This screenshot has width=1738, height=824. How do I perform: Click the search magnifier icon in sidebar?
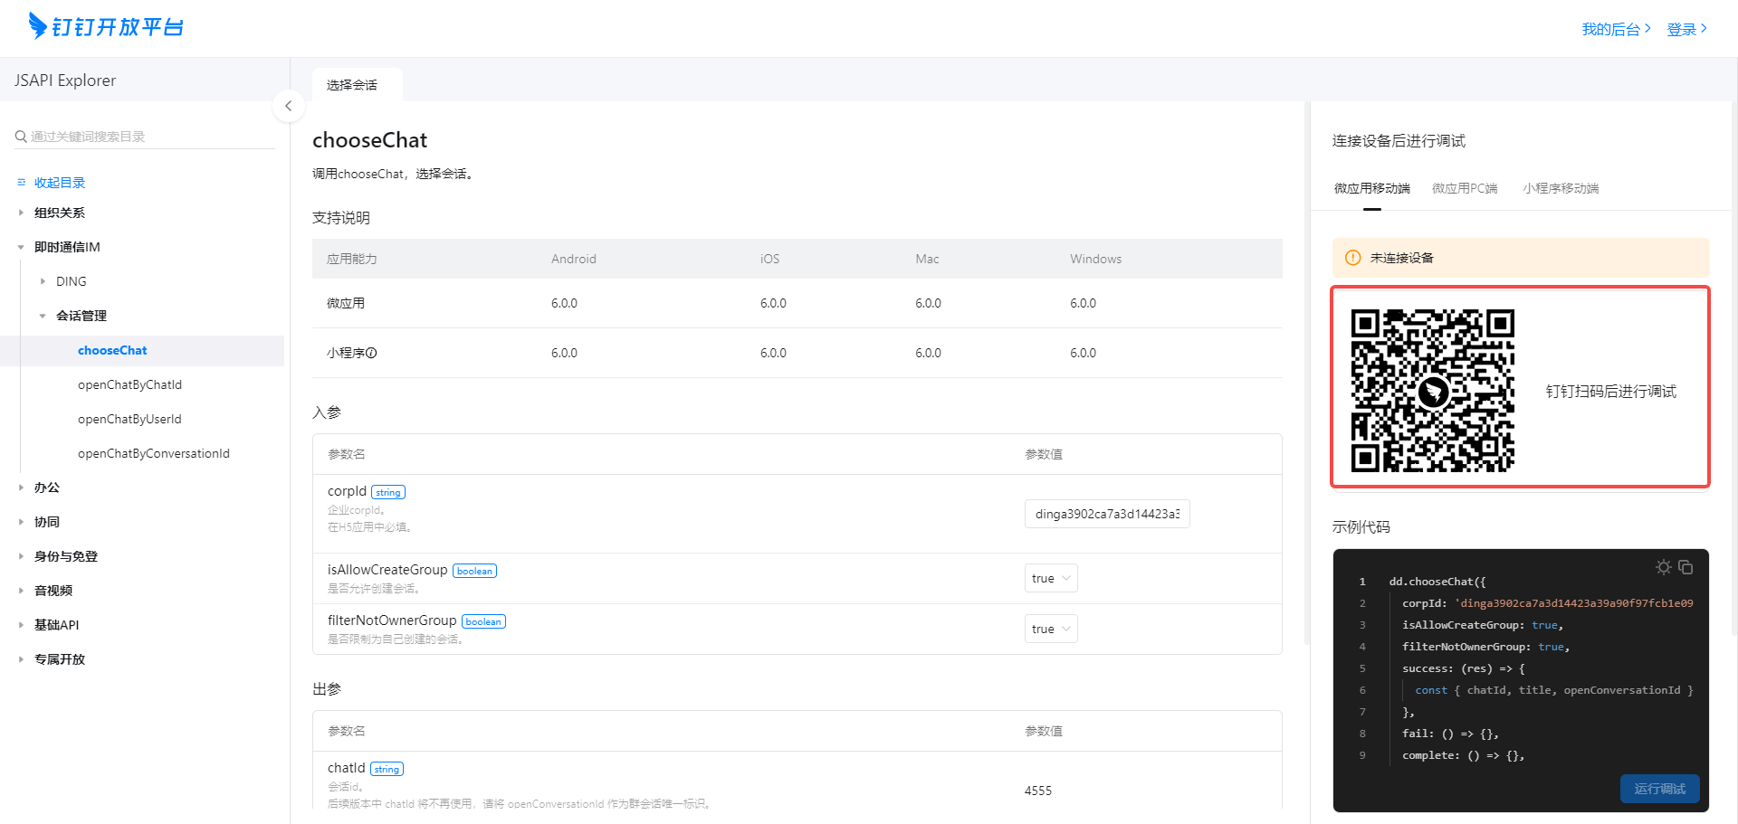[21, 137]
